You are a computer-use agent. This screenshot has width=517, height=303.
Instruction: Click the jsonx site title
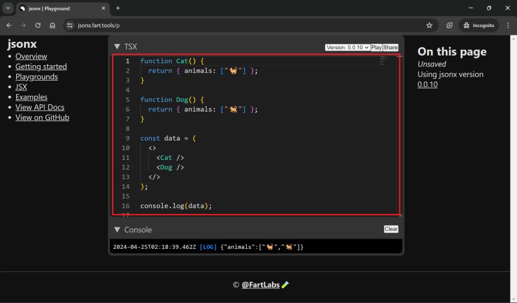[22, 44]
